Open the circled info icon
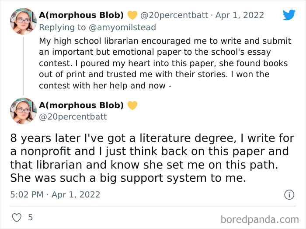The image size is (306, 229). [289, 195]
